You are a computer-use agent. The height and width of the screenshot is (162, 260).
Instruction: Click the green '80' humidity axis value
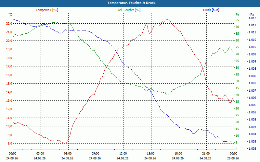(x=237, y=40)
